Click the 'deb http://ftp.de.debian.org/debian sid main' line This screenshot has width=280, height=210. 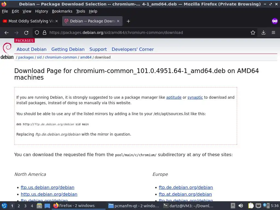click(52, 124)
